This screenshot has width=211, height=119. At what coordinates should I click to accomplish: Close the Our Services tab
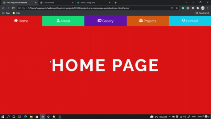[73, 3]
